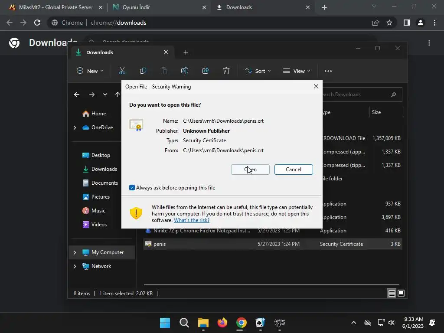Open Chrome from the taskbar
Image resolution: width=444 pixels, height=333 pixels.
point(241,323)
